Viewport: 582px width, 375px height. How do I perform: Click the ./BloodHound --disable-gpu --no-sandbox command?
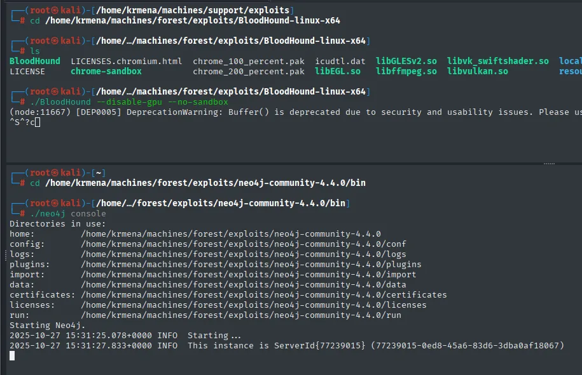pos(129,102)
